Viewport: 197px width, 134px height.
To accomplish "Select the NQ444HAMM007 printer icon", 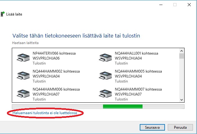I will point(105,94).
